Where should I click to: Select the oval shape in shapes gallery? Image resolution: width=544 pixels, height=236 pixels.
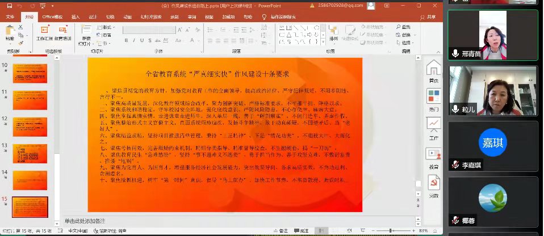316,27
